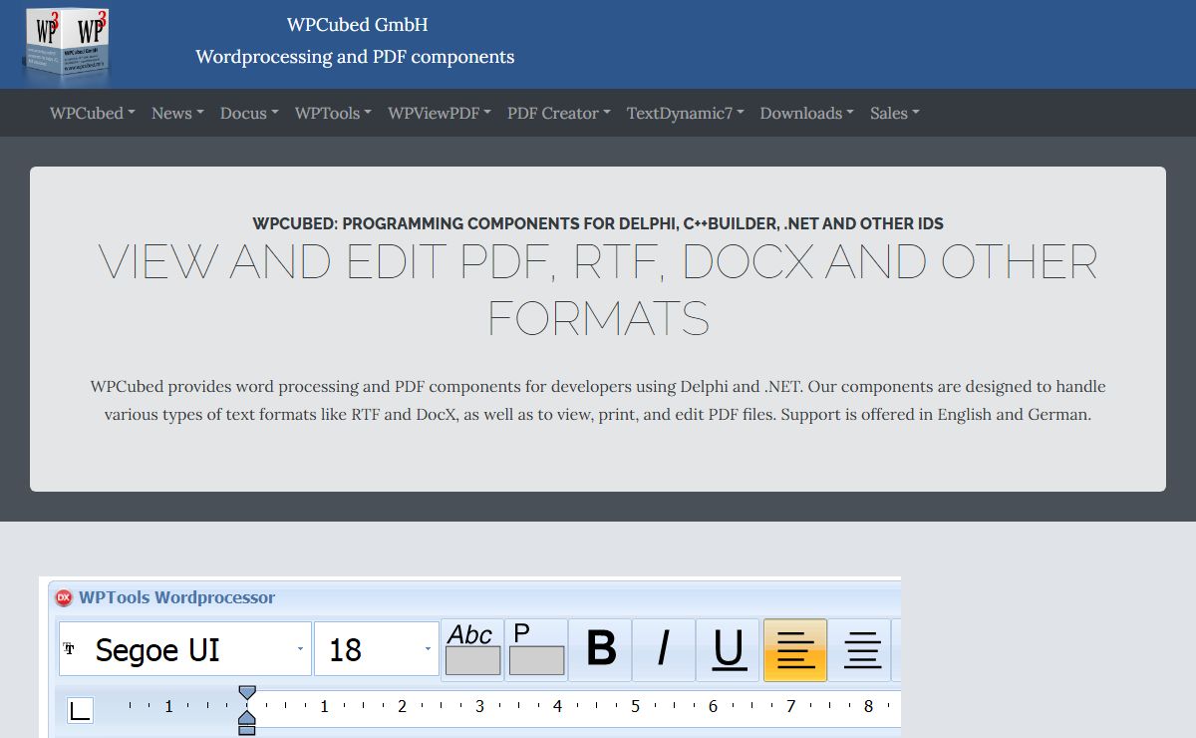
Task: Click the WPCubed box logo image
Action: click(x=67, y=46)
